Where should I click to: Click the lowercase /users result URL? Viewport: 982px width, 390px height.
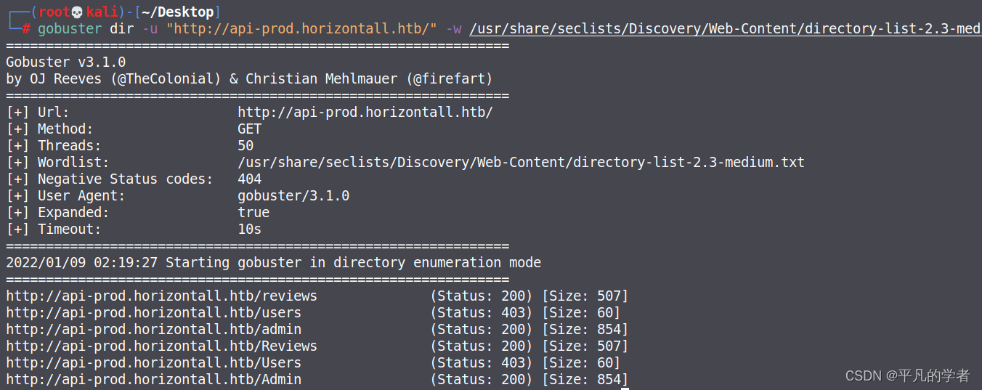coord(153,313)
